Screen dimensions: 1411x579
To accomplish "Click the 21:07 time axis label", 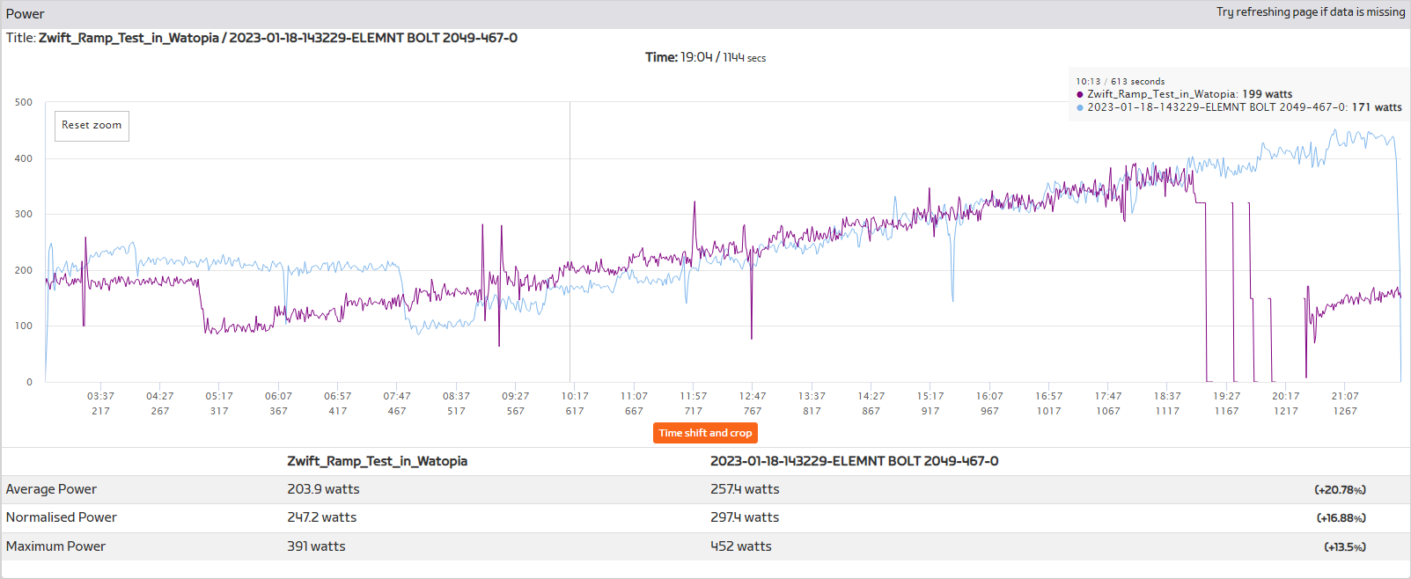I will (1345, 396).
